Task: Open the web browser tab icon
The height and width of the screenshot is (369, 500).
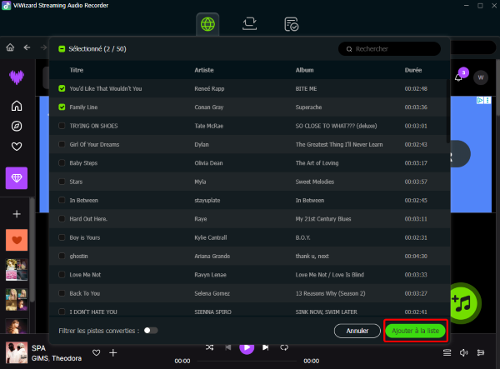Action: [x=208, y=23]
